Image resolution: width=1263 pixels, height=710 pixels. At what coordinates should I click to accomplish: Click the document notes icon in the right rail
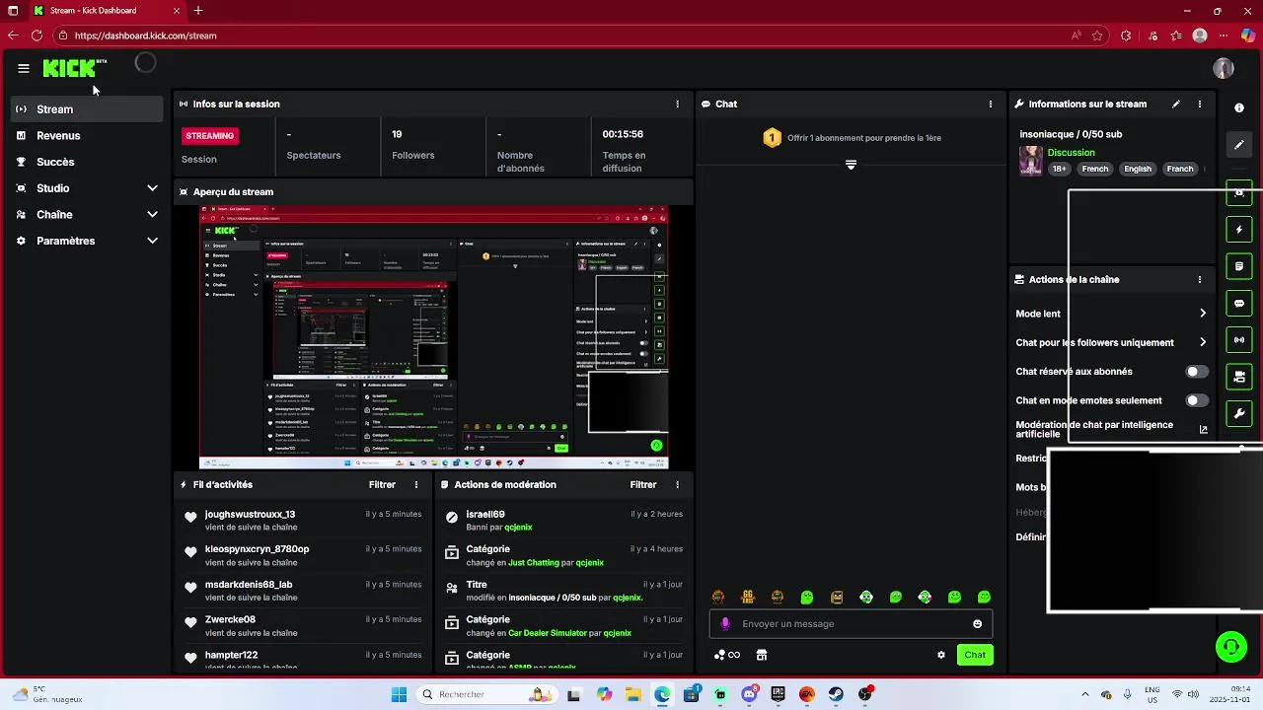tap(1239, 266)
